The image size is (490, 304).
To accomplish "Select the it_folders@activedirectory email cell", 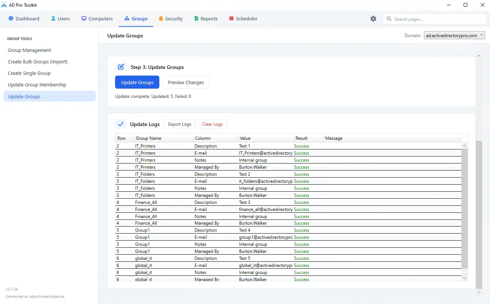I will 265,181.
